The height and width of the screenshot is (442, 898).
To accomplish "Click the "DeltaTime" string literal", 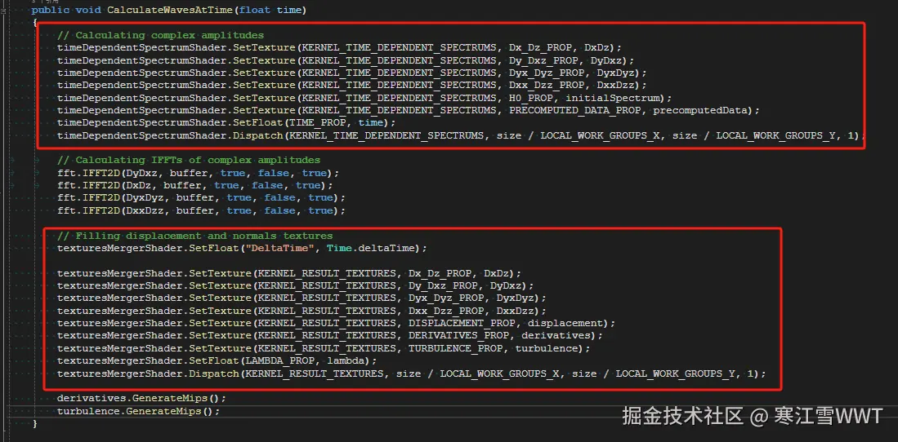I will (x=283, y=248).
